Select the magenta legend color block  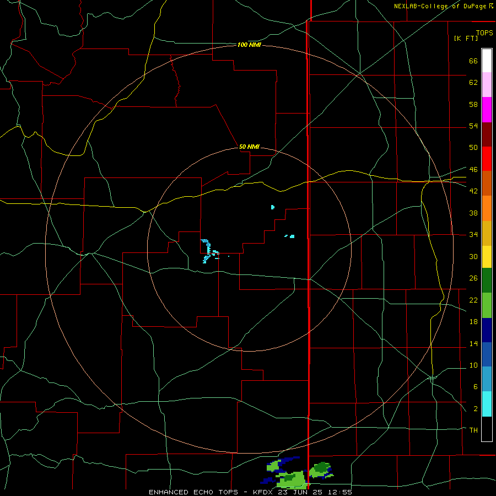[x=487, y=110]
